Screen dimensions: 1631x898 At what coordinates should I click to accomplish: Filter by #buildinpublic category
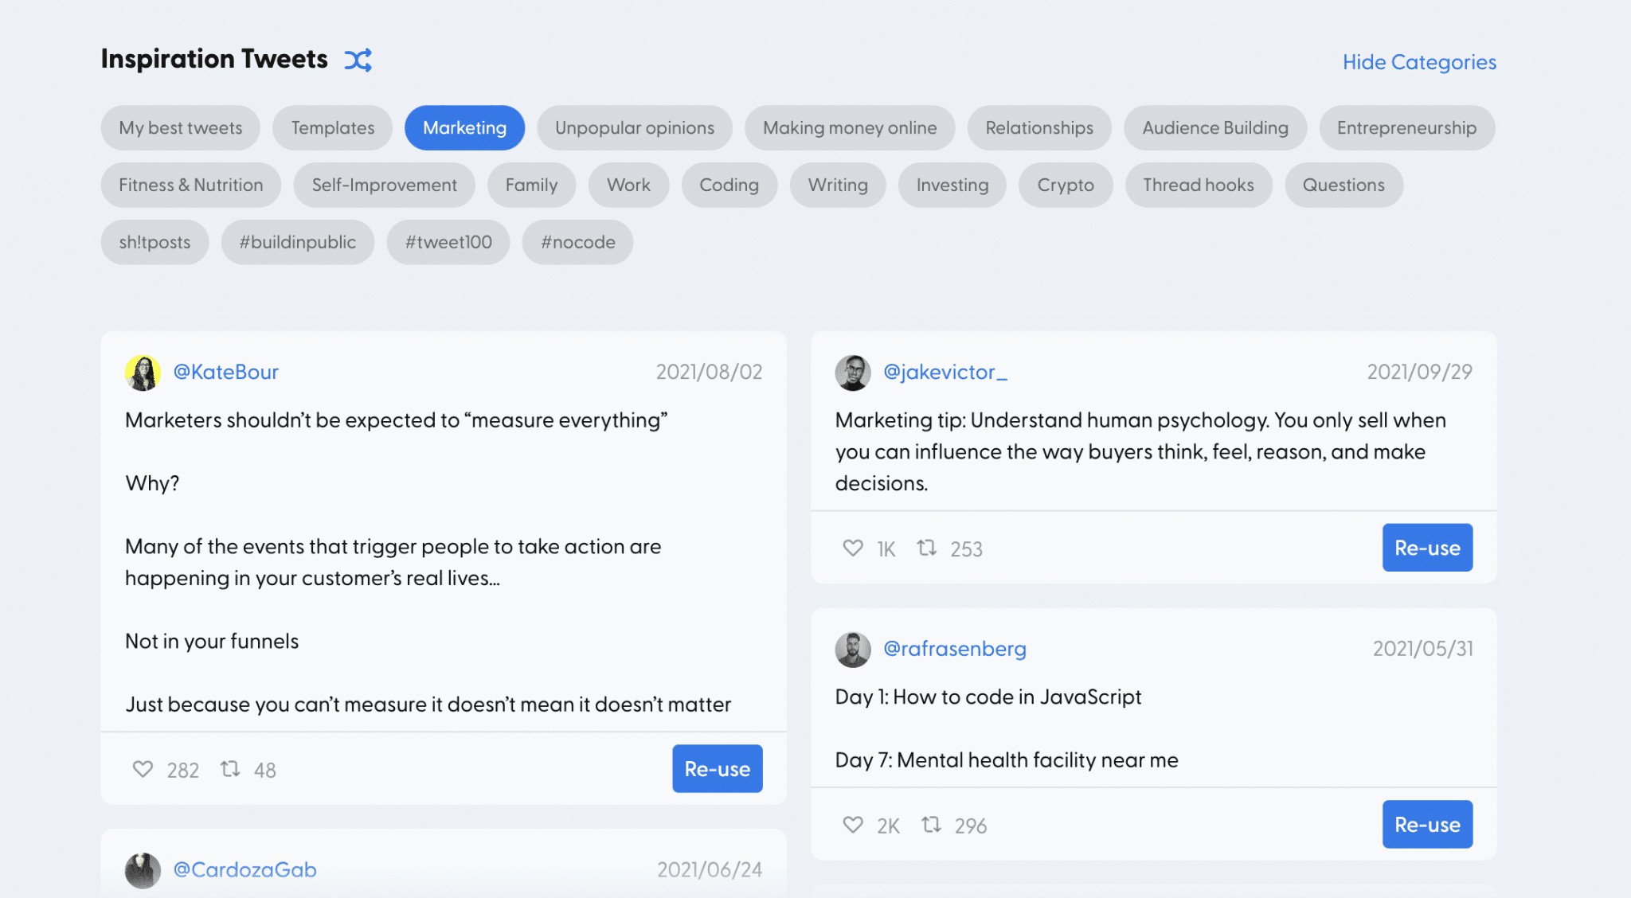pos(297,242)
